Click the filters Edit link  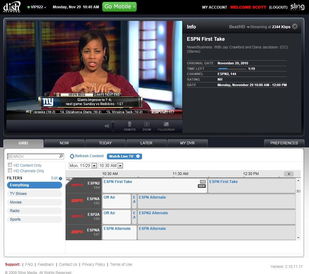(x=55, y=178)
